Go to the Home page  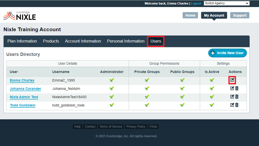tap(190, 15)
